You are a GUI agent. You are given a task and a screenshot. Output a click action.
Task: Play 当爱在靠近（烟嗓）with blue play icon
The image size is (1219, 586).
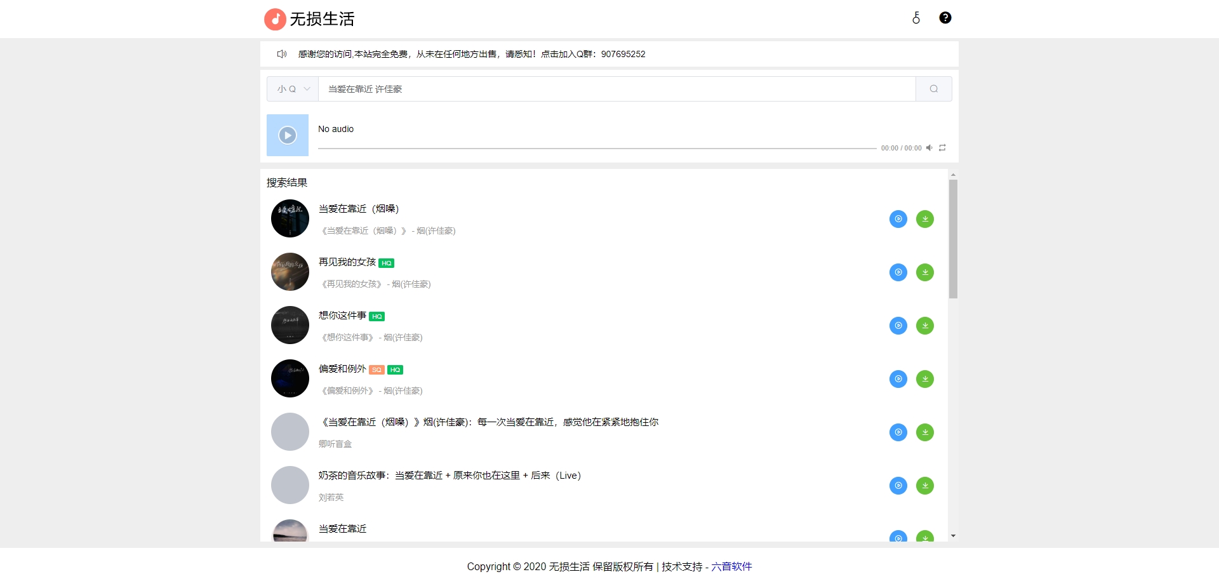tap(898, 218)
